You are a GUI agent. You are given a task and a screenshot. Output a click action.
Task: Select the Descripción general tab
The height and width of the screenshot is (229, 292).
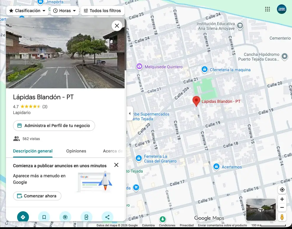pyautogui.click(x=33, y=151)
